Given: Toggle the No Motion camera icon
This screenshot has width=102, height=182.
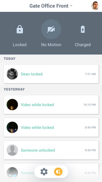Looking at the screenshot, I should [51, 29].
